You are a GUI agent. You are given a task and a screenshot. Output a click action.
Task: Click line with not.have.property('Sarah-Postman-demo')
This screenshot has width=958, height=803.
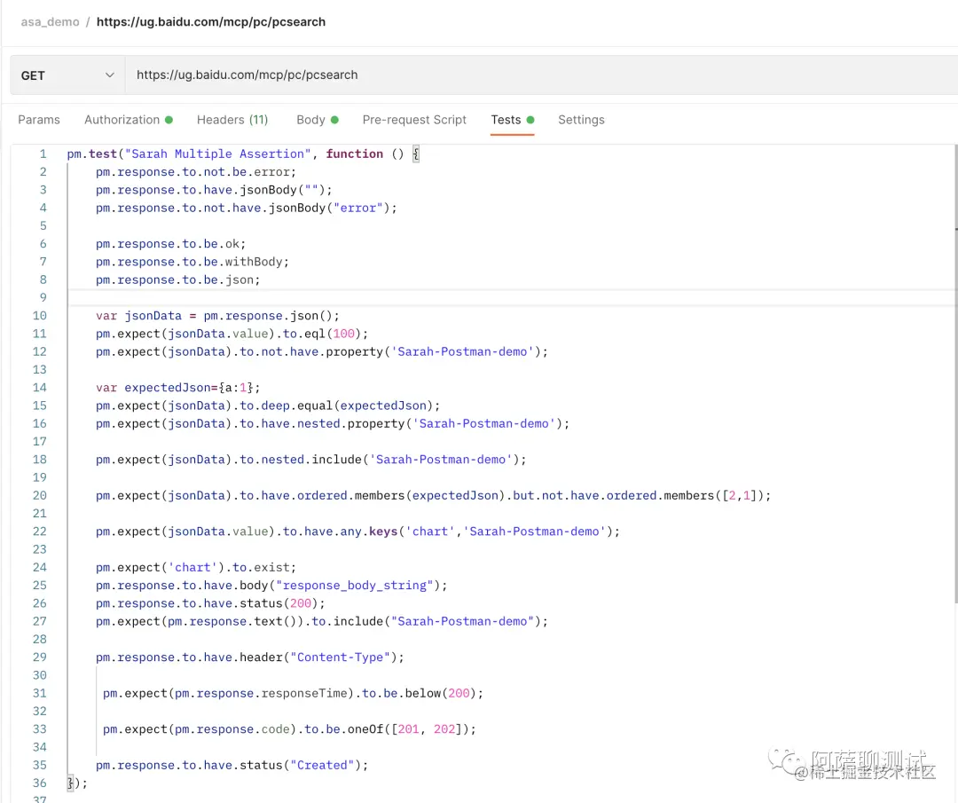coord(321,352)
